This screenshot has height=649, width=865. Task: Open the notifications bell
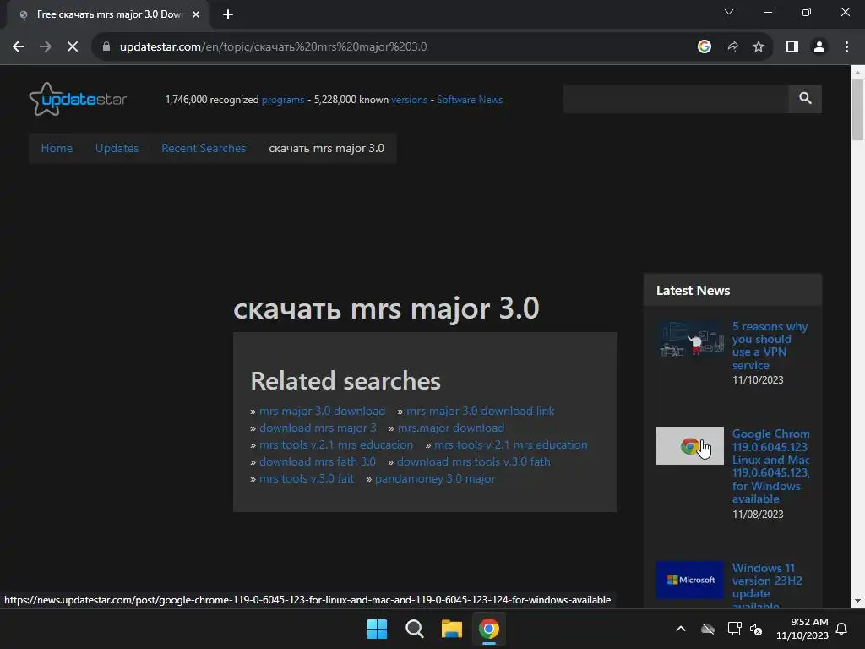coord(841,629)
